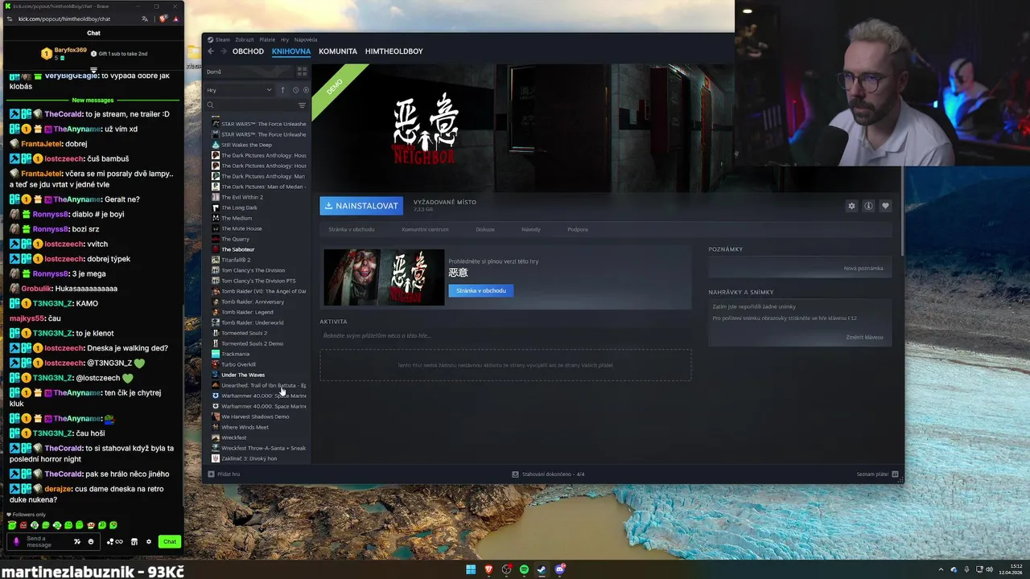Viewport: 1030px width, 579px height.
Task: Expand the Hry category dropdown
Action: [240, 90]
